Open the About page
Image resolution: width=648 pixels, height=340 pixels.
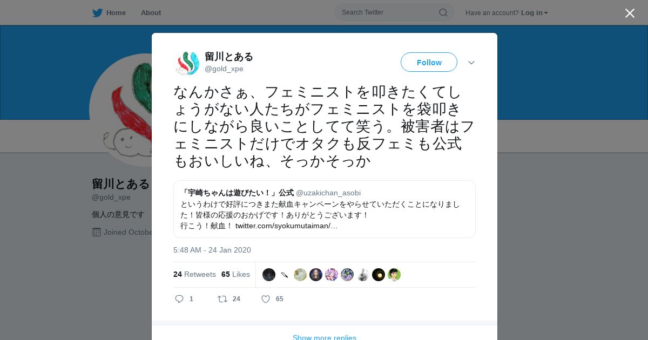[151, 13]
